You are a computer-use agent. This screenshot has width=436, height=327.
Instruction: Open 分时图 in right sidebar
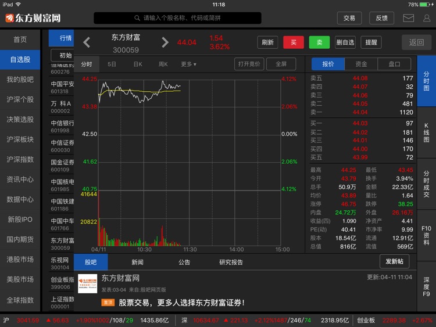[x=426, y=81]
